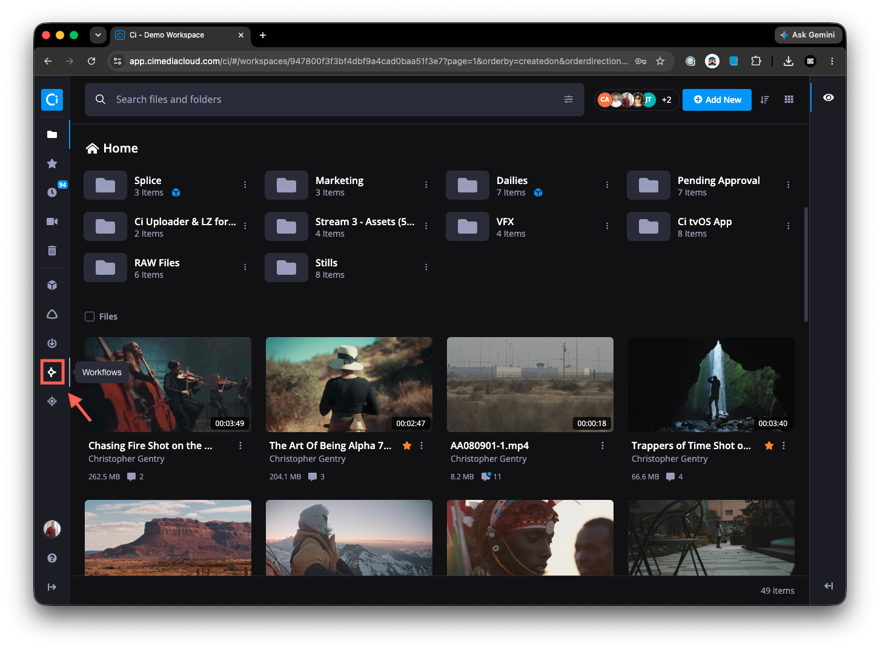880x650 pixels.
Task: Toggle favorite star on The Art Of Being Alpha
Action: [x=407, y=445]
